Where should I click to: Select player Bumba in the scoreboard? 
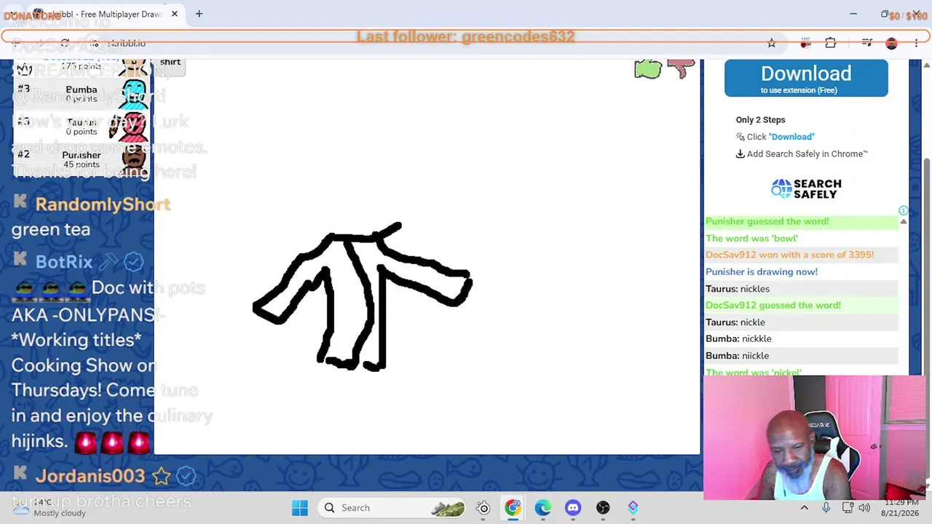(x=82, y=94)
